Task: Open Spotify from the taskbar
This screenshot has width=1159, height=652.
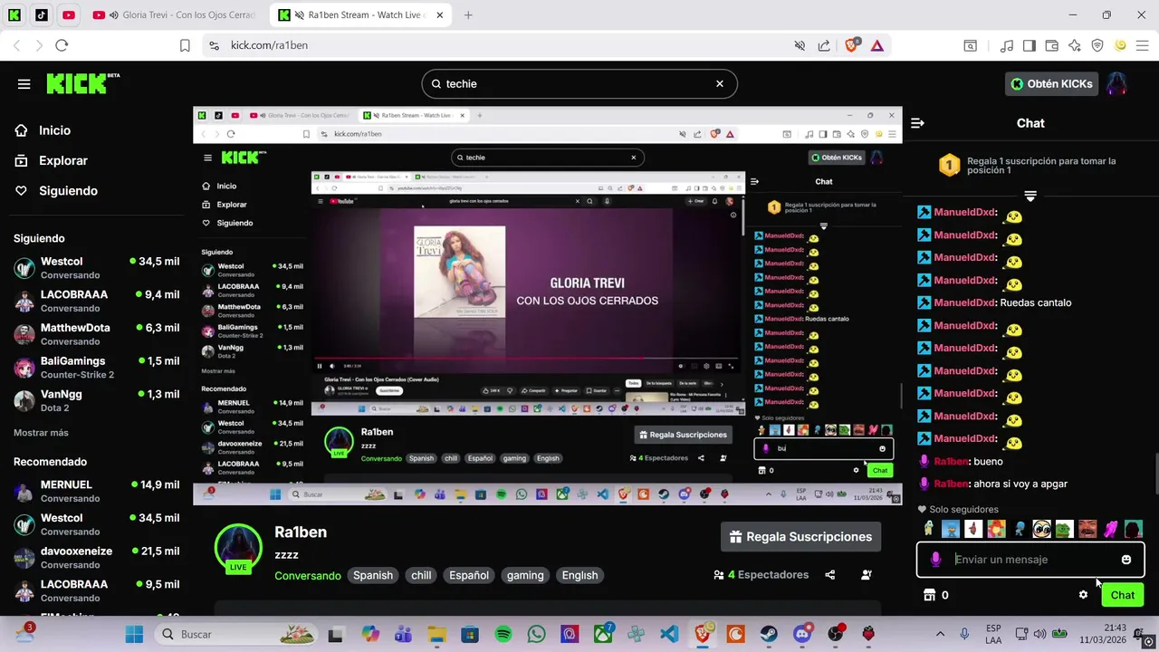Action: pos(503,634)
